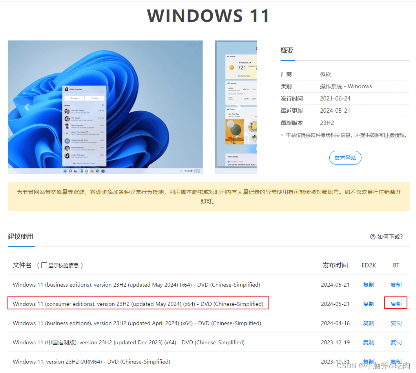Copy BT link for business editions April 2024
The image size is (416, 373).
[x=396, y=323]
